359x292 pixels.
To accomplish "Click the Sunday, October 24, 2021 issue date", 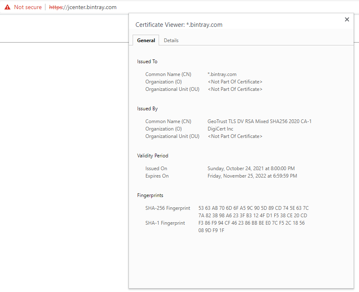I will coord(251,169).
